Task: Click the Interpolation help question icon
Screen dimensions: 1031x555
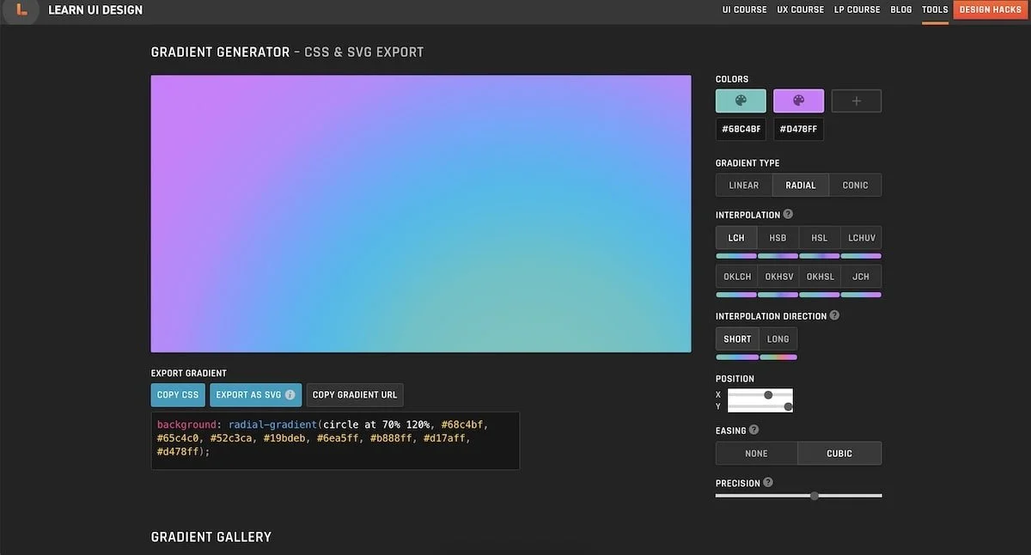Action: point(788,214)
